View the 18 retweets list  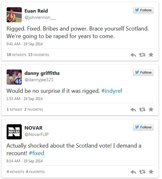pyautogui.click(x=16, y=55)
